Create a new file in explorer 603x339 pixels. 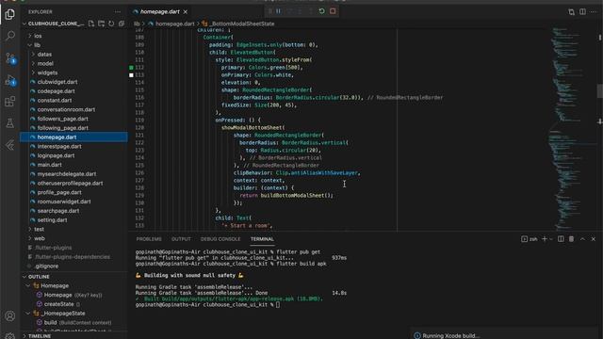[91, 24]
